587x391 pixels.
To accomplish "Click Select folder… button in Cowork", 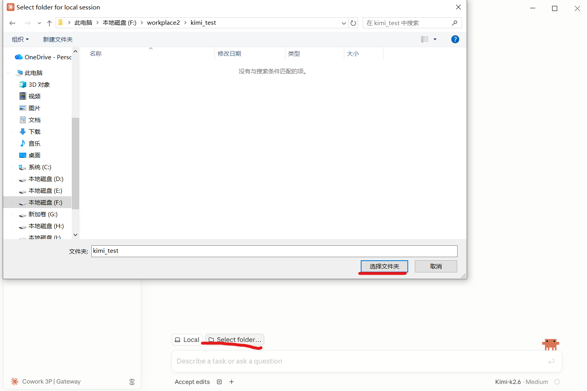I will click(x=234, y=340).
